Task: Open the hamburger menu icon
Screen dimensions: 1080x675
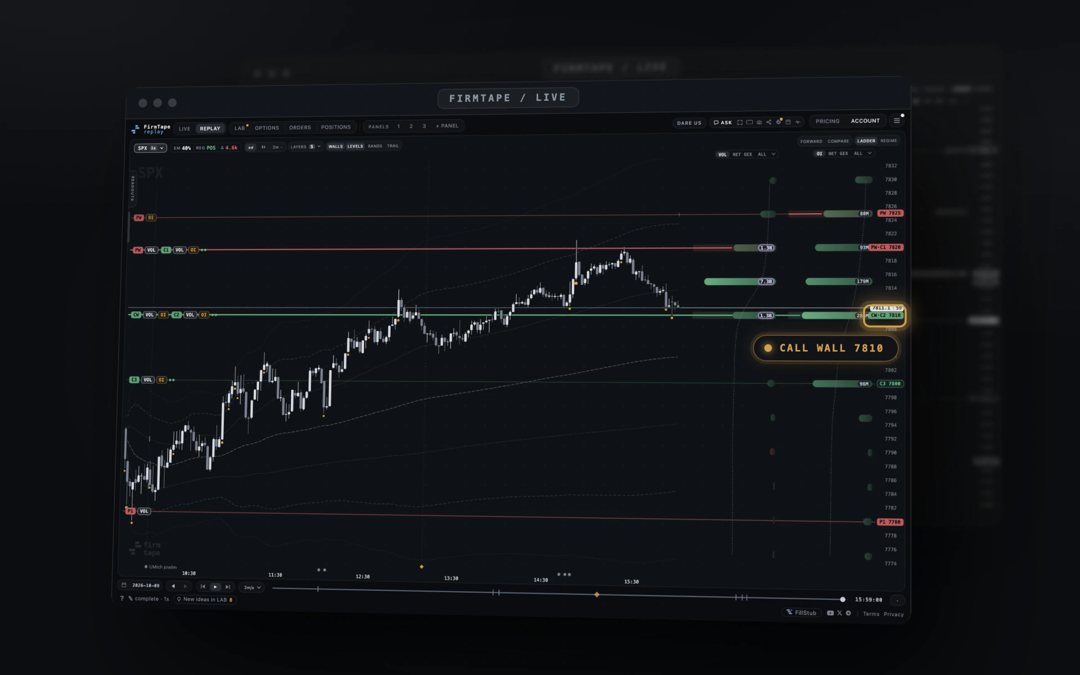Action: click(x=896, y=121)
